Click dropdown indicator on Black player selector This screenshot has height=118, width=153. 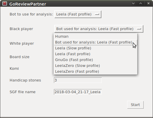coord(139,29)
